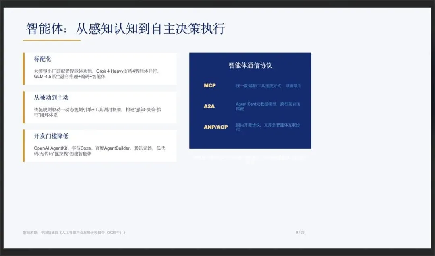Click the "Agent Card元数据模型" description
435x256 pixels.
268,106
